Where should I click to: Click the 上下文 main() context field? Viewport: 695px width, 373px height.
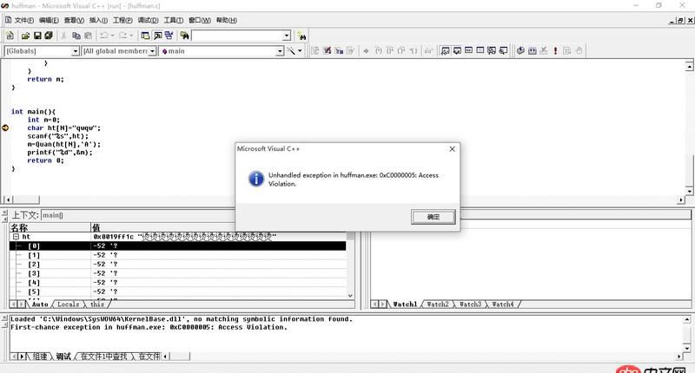(x=137, y=215)
